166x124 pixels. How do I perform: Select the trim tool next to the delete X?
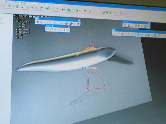click(41, 22)
